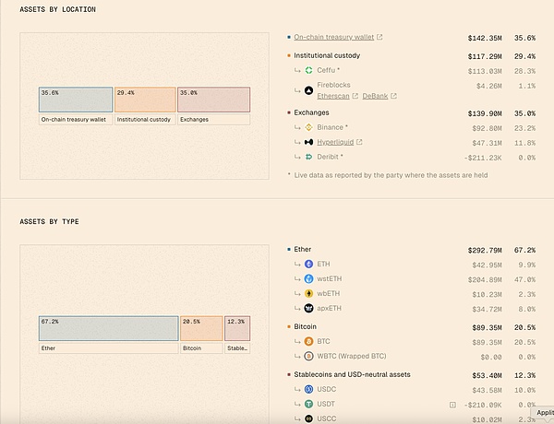
Task: Click the apxETH token icon
Action: click(x=308, y=308)
